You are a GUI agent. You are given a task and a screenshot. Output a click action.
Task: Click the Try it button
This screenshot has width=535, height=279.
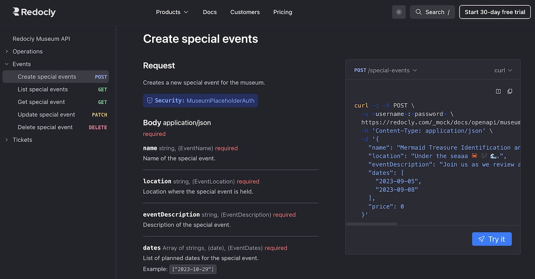[x=492, y=239]
